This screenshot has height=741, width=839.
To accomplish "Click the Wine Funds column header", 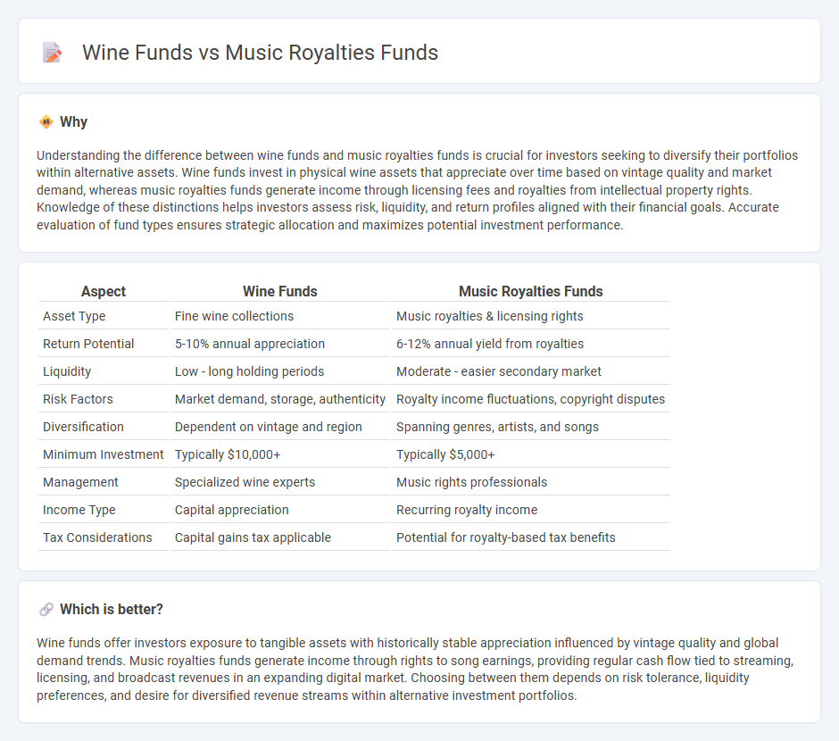I will pyautogui.click(x=280, y=291).
